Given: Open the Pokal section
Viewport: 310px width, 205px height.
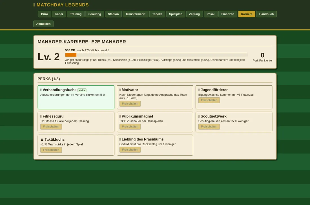Looking at the screenshot, I should pos(210,14).
